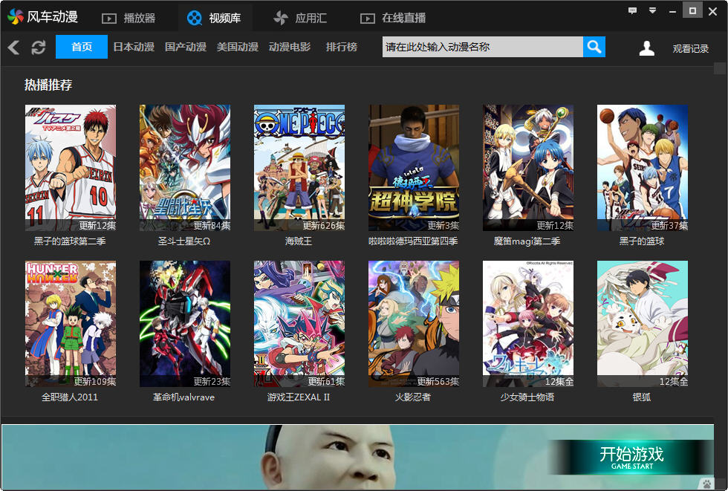This screenshot has height=491, width=728.
Task: Click the 啦啦啦德玛西亚第四季 title text
Action: (413, 241)
